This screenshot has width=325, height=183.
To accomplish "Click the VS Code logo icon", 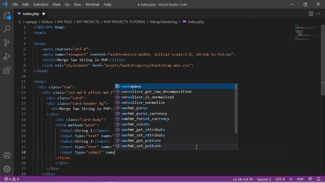I will tap(5, 4).
